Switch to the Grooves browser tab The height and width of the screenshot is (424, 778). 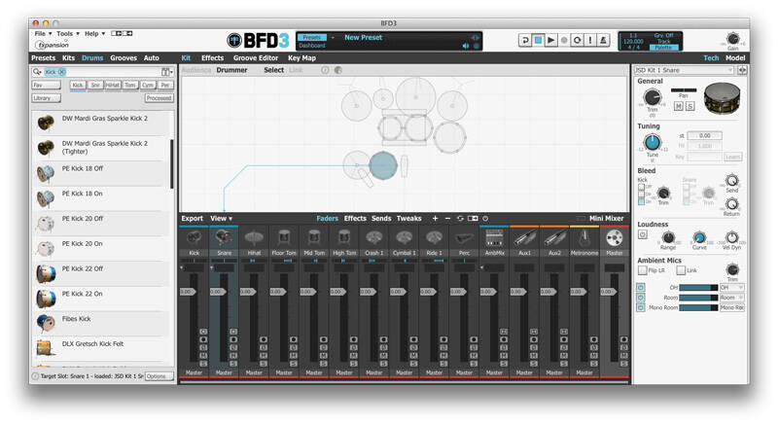point(124,58)
